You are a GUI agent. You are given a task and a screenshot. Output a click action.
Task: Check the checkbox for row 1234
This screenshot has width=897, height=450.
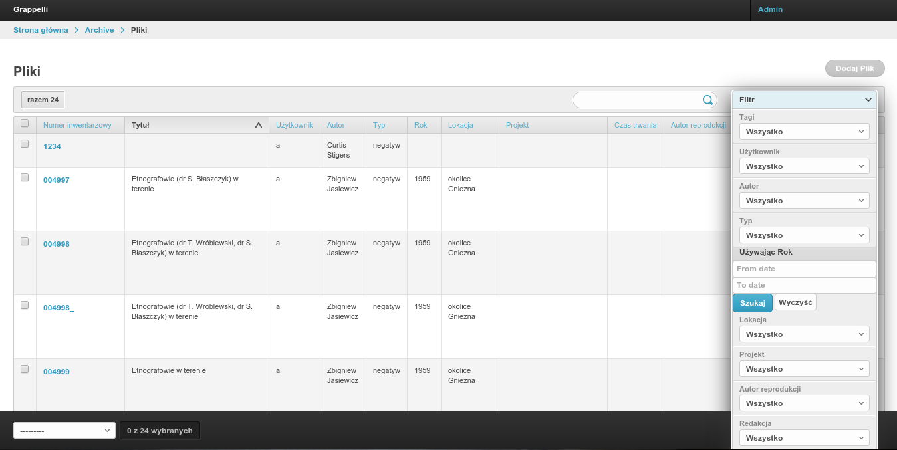[x=25, y=144]
